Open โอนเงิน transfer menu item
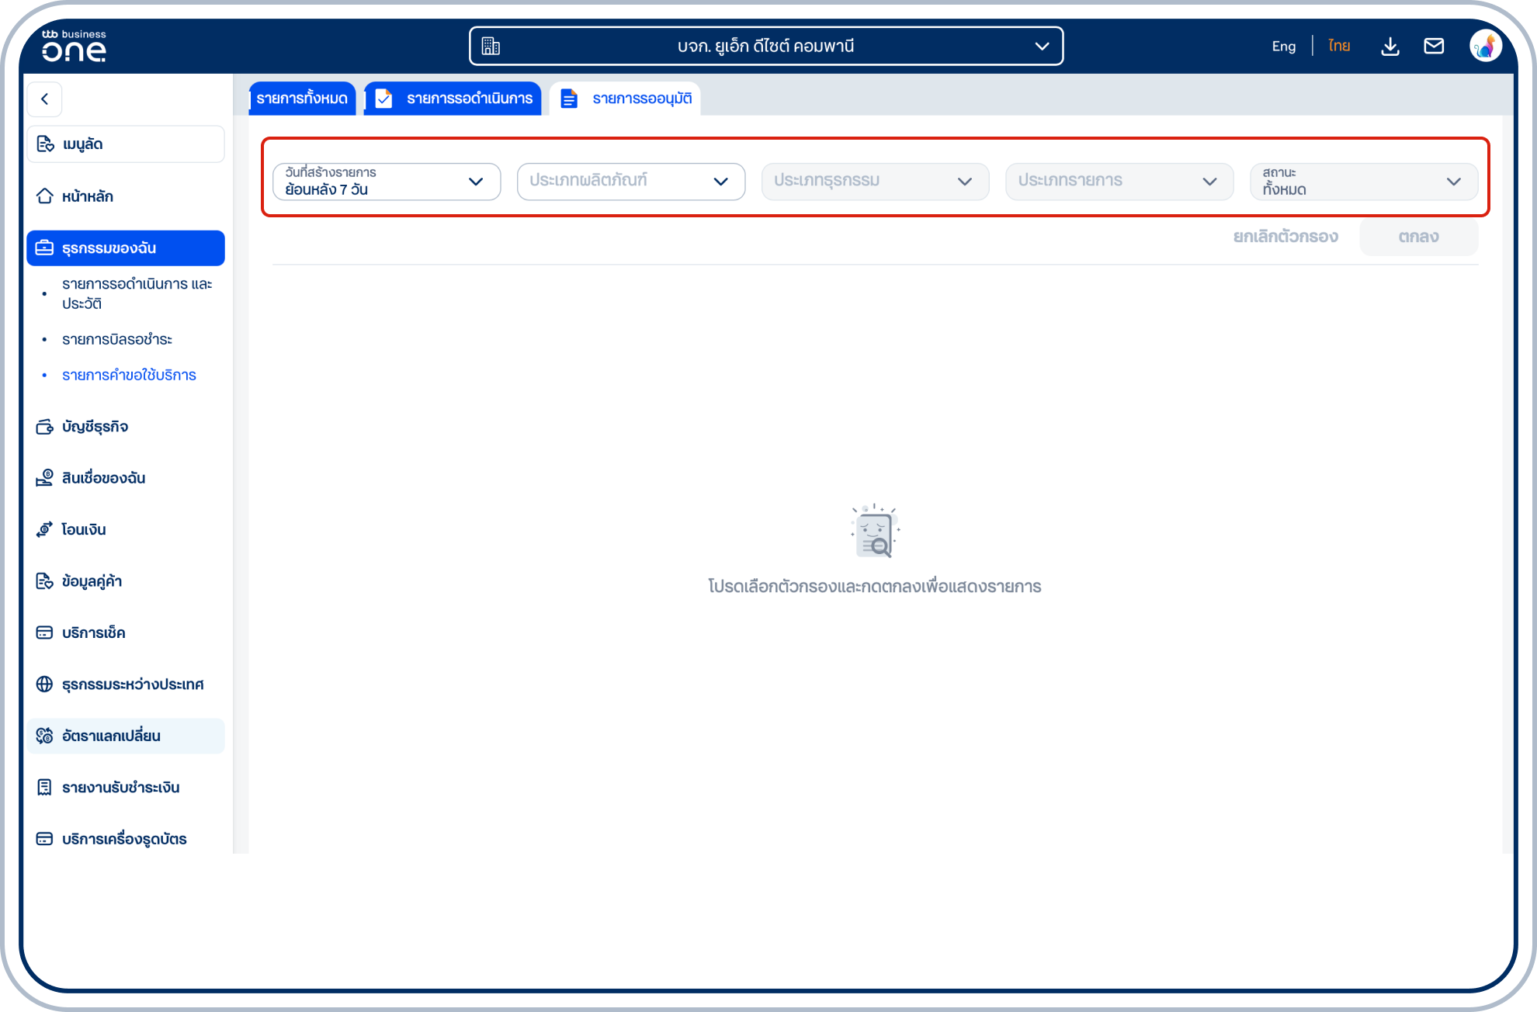 pos(84,530)
